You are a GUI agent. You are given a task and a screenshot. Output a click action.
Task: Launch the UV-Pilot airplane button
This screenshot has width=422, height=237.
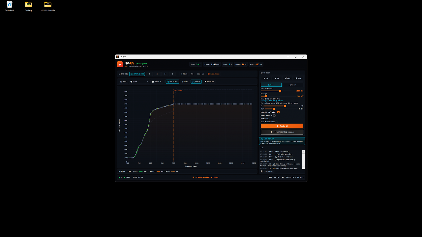click(x=209, y=81)
